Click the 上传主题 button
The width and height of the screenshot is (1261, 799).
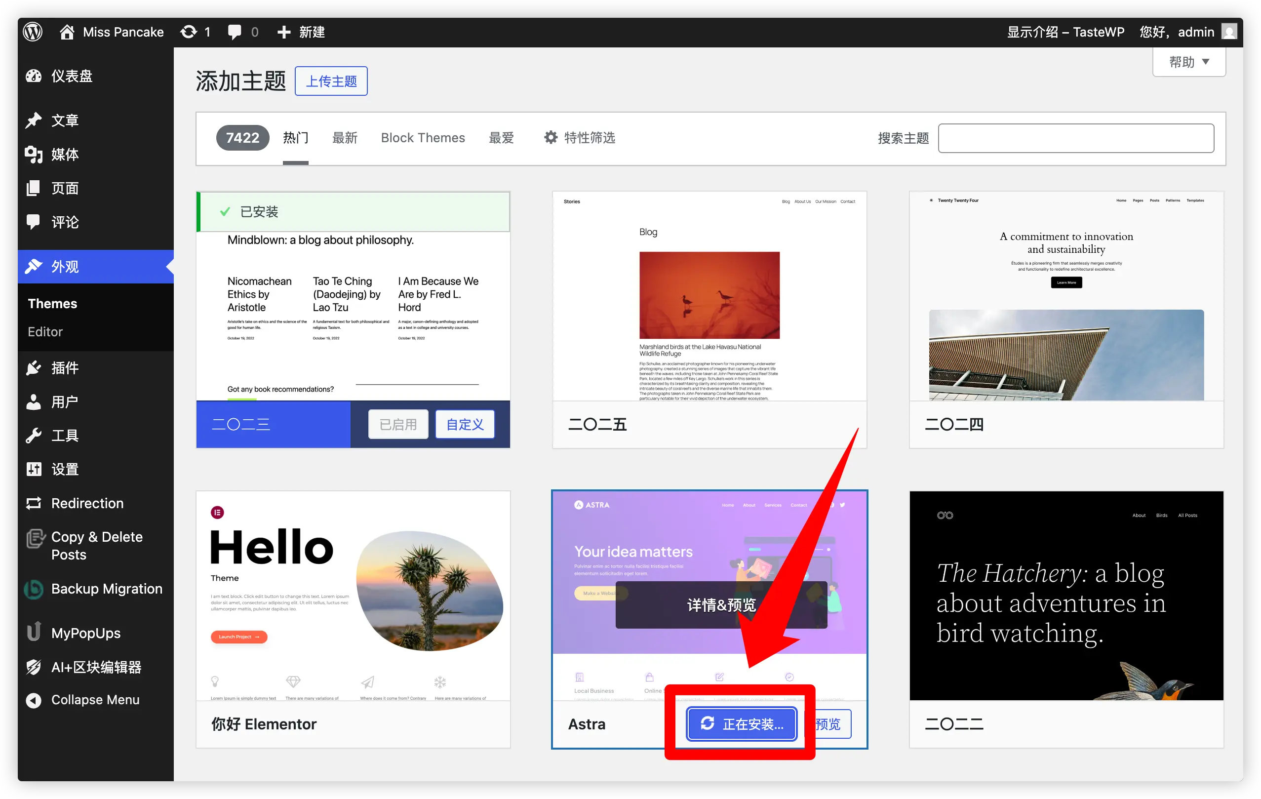[331, 81]
